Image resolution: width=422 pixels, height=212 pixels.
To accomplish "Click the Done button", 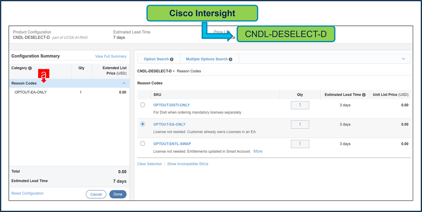I will (118, 194).
